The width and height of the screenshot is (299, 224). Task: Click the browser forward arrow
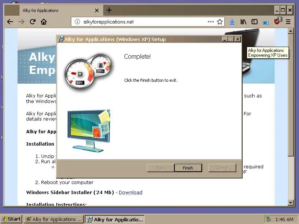(21, 22)
